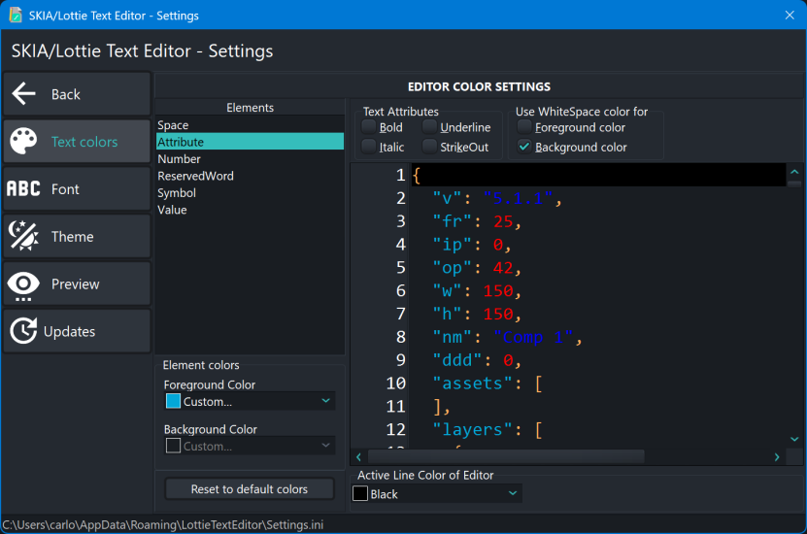The width and height of the screenshot is (807, 534).
Task: Click the opening brace on line 1
Action: (417, 176)
